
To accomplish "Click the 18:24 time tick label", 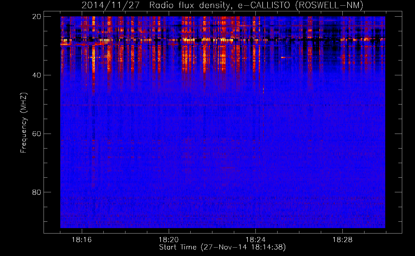I will 255,240.
